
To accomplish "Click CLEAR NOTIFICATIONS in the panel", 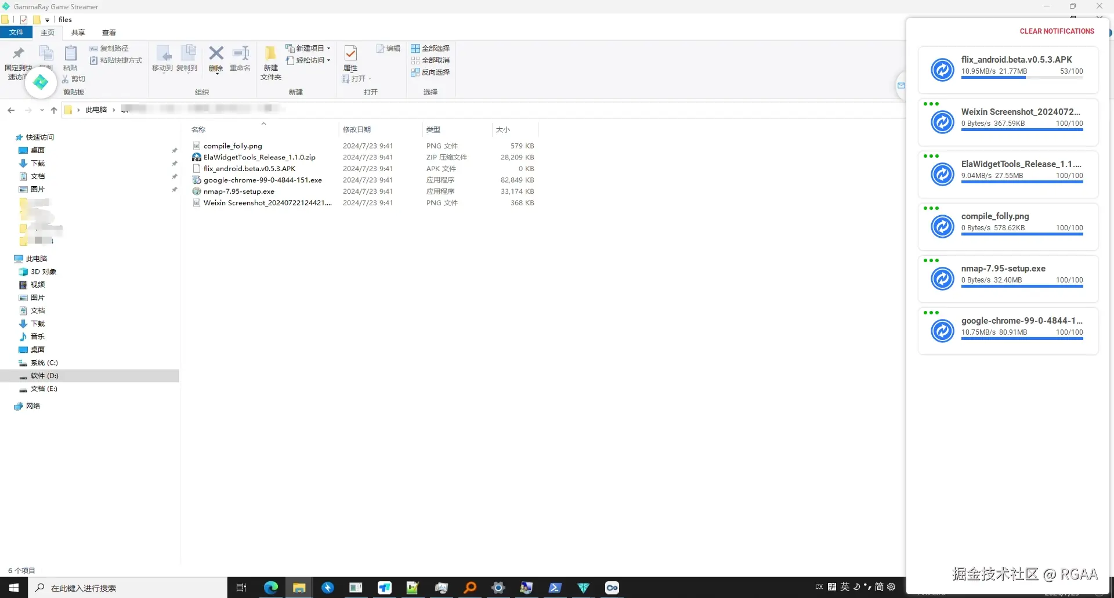I will coord(1057,31).
